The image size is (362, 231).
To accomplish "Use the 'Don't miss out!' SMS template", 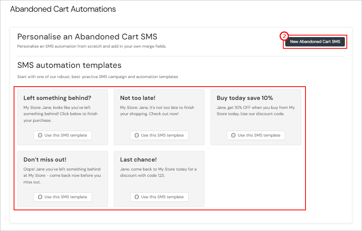I will (63, 197).
